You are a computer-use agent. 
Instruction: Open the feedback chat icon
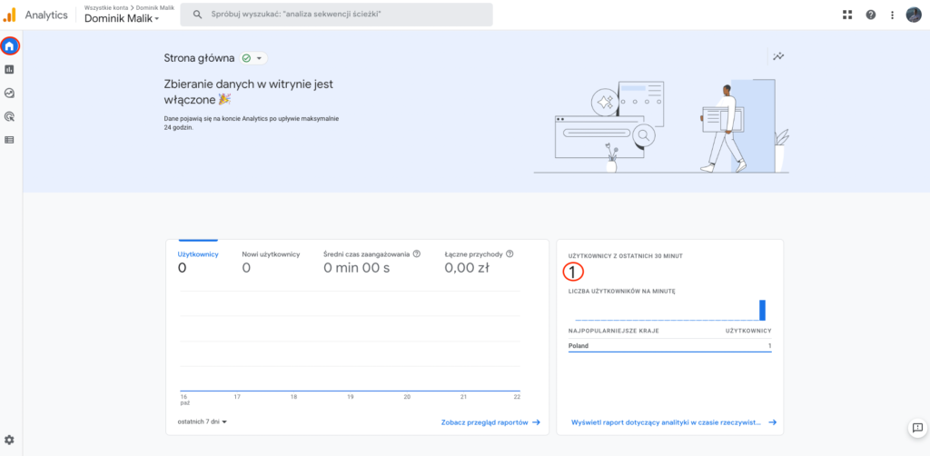[x=917, y=428]
